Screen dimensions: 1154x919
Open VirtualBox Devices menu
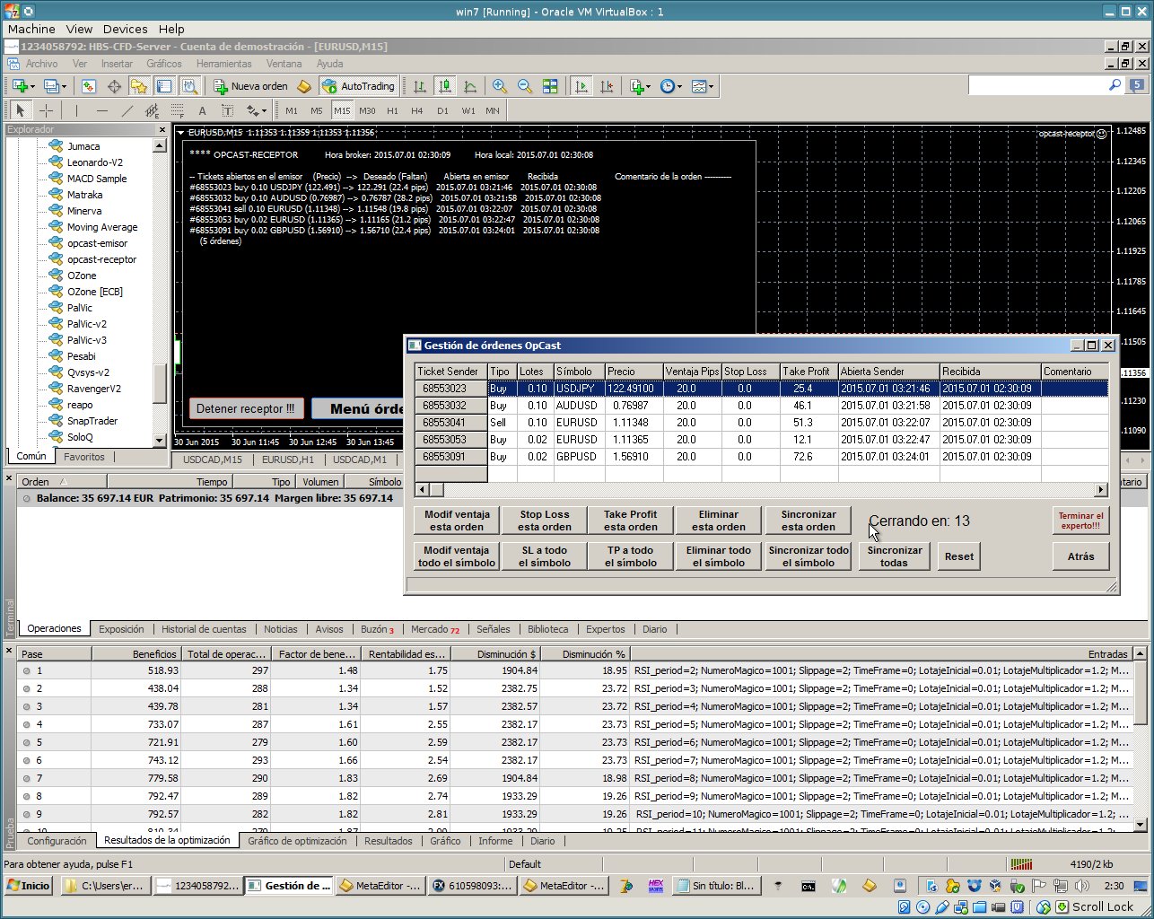[x=125, y=29]
